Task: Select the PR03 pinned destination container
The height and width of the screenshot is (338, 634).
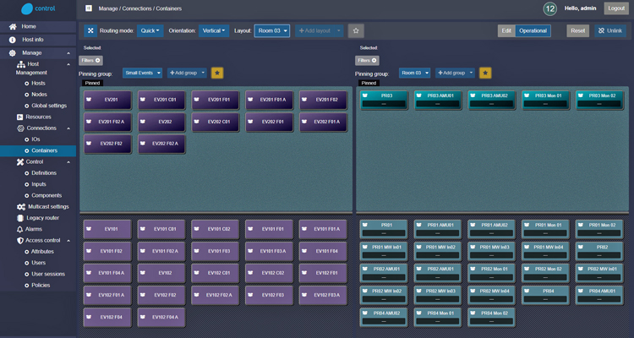Action: pos(384,101)
